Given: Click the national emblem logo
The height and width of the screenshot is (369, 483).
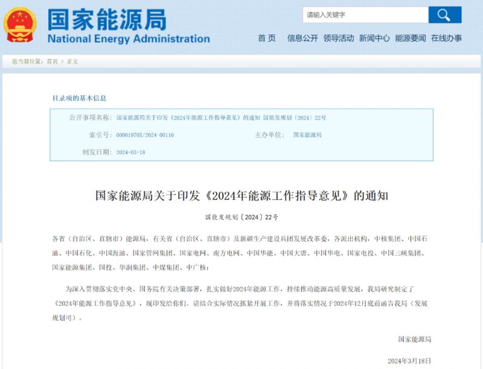Looking at the screenshot, I should coord(20,25).
